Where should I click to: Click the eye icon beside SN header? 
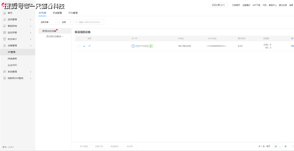[136, 38]
